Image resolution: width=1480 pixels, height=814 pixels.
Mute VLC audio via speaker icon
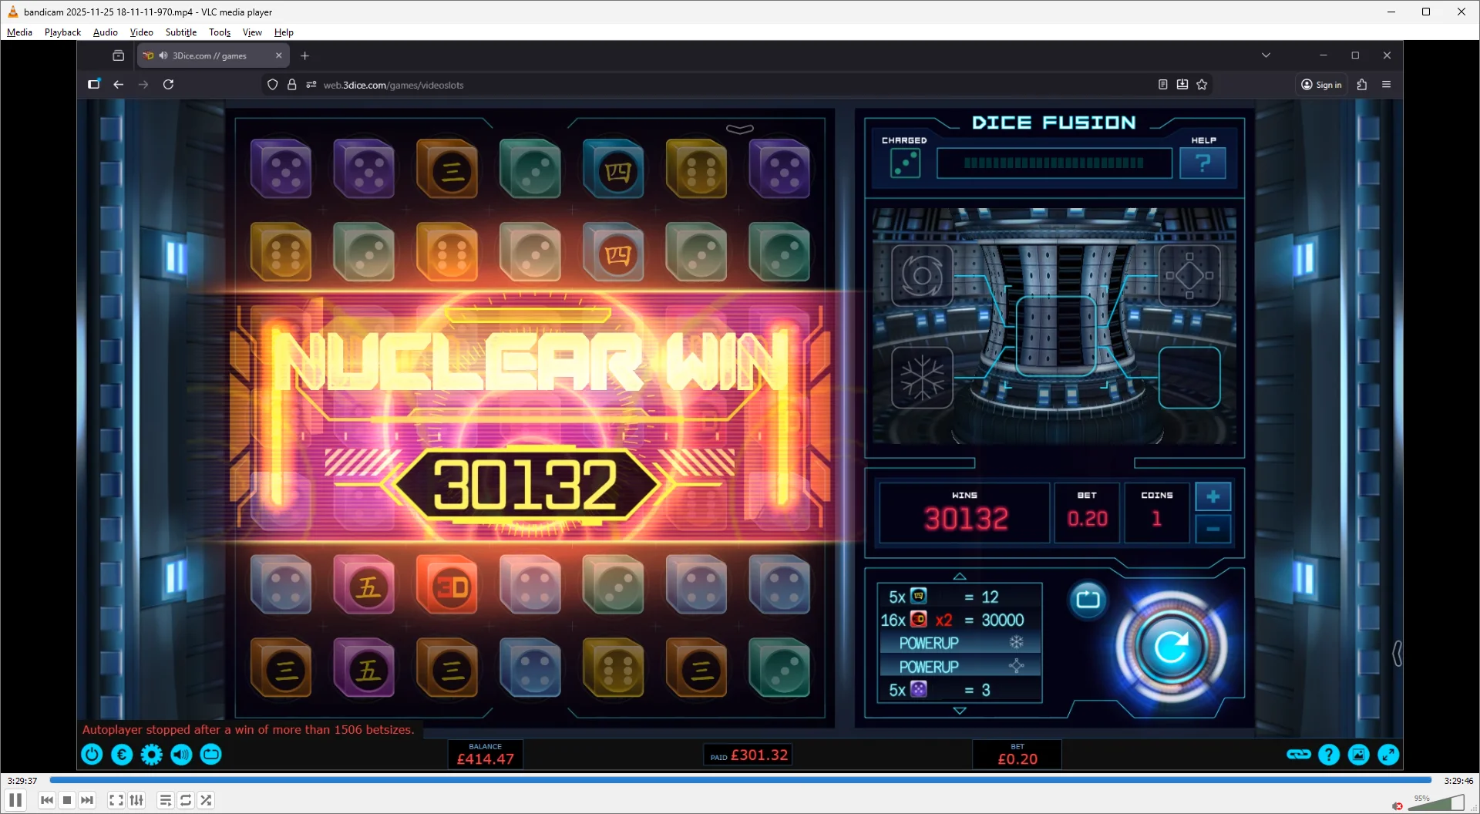(1398, 806)
